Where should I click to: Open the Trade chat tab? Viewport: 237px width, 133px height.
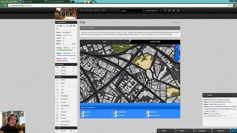point(166,131)
